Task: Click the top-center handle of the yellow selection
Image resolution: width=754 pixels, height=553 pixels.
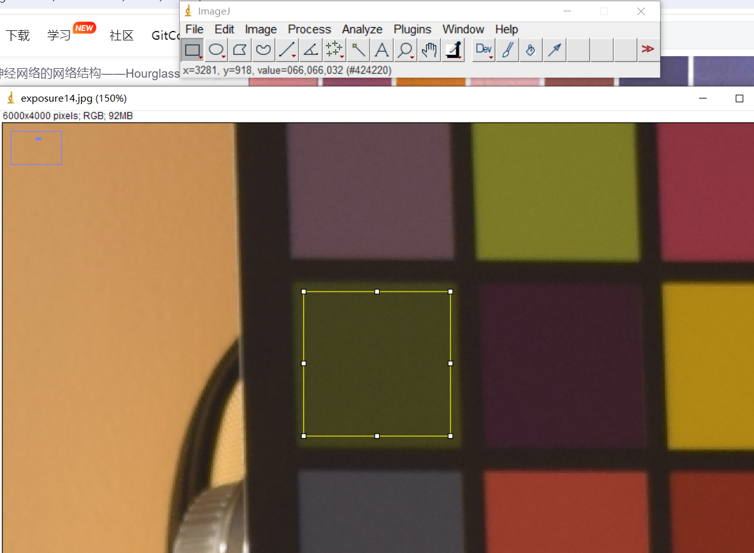Action: click(x=377, y=292)
